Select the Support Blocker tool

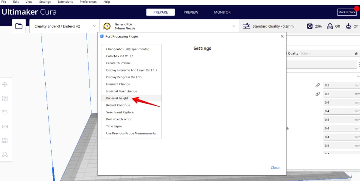click(x=5, y=154)
